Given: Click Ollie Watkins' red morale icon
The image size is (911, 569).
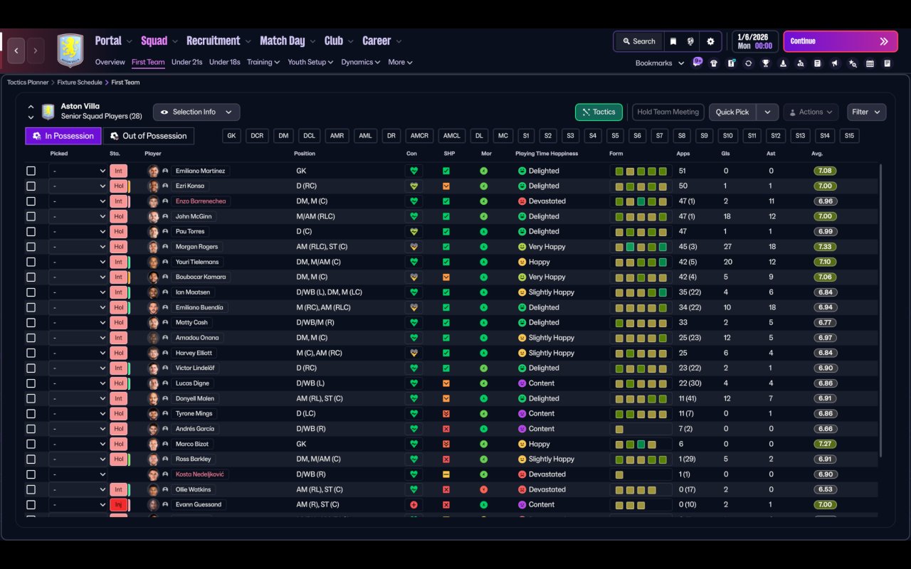Looking at the screenshot, I should tap(484, 489).
